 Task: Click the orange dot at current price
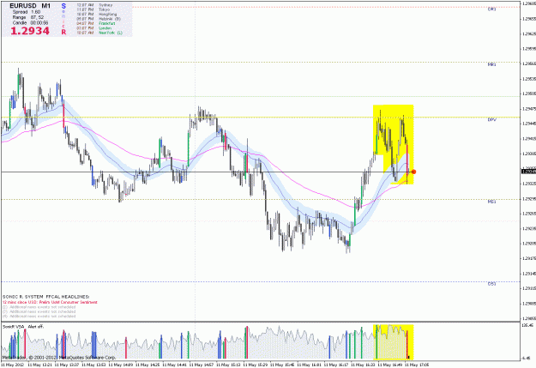click(413, 172)
